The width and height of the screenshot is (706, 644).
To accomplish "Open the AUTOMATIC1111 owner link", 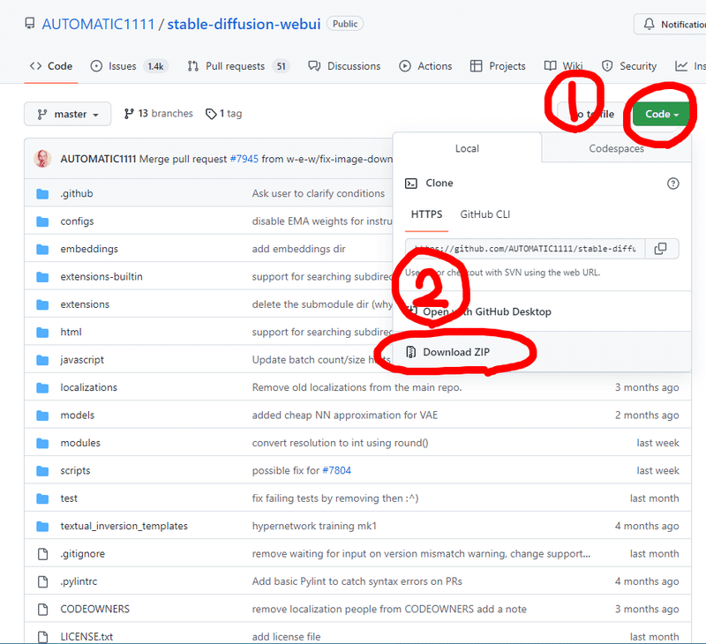I will 98,24.
